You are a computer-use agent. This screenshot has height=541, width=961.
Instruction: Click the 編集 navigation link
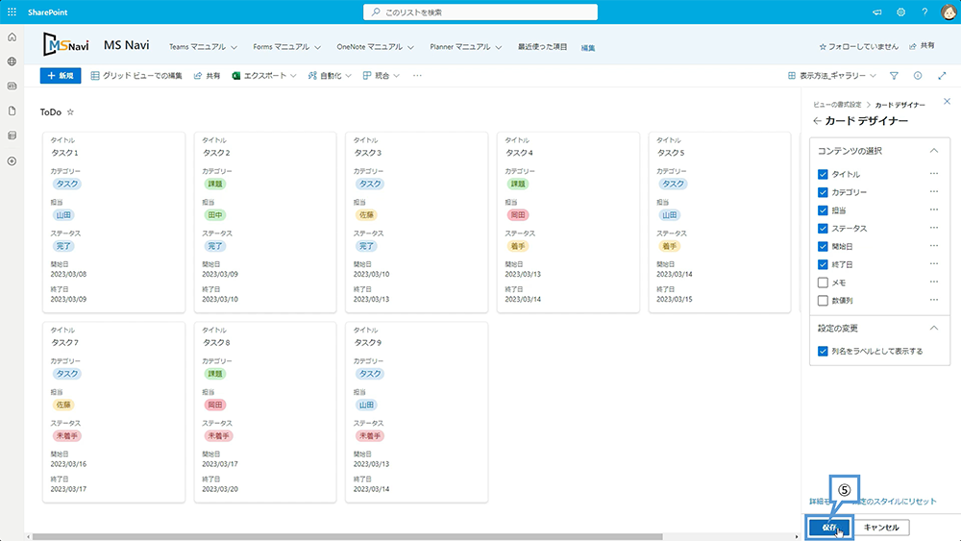tap(588, 48)
